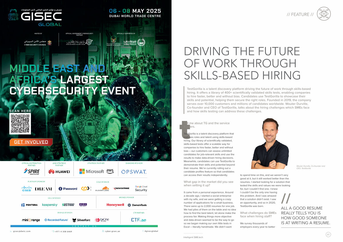This screenshot has height=242, width=343.
Task: Click the page number 41
Action: [328, 234]
